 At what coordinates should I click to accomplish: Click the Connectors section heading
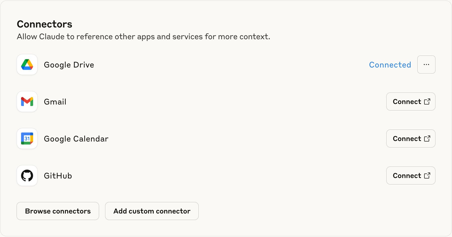tap(44, 24)
